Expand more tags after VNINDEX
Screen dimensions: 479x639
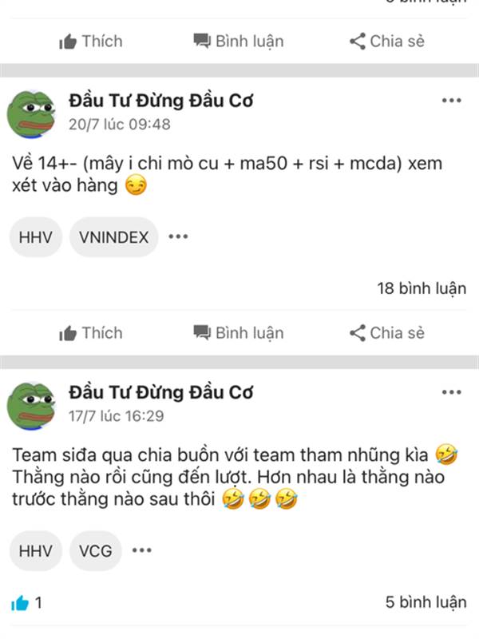coord(178,236)
